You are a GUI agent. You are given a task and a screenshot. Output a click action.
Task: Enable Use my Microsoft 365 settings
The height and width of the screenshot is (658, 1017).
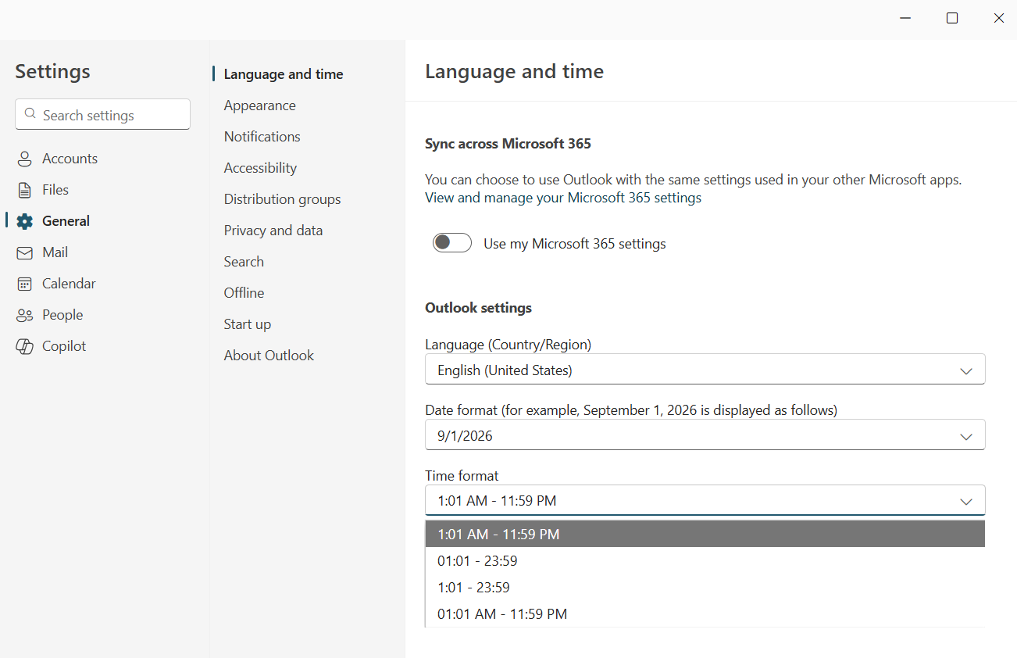click(x=451, y=242)
